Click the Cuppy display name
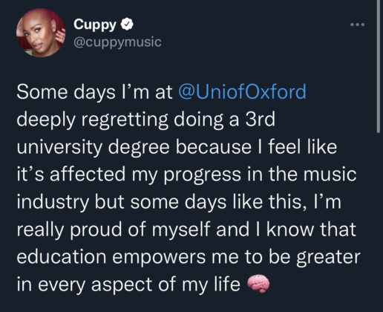The width and height of the screenshot is (383, 312). pos(95,25)
